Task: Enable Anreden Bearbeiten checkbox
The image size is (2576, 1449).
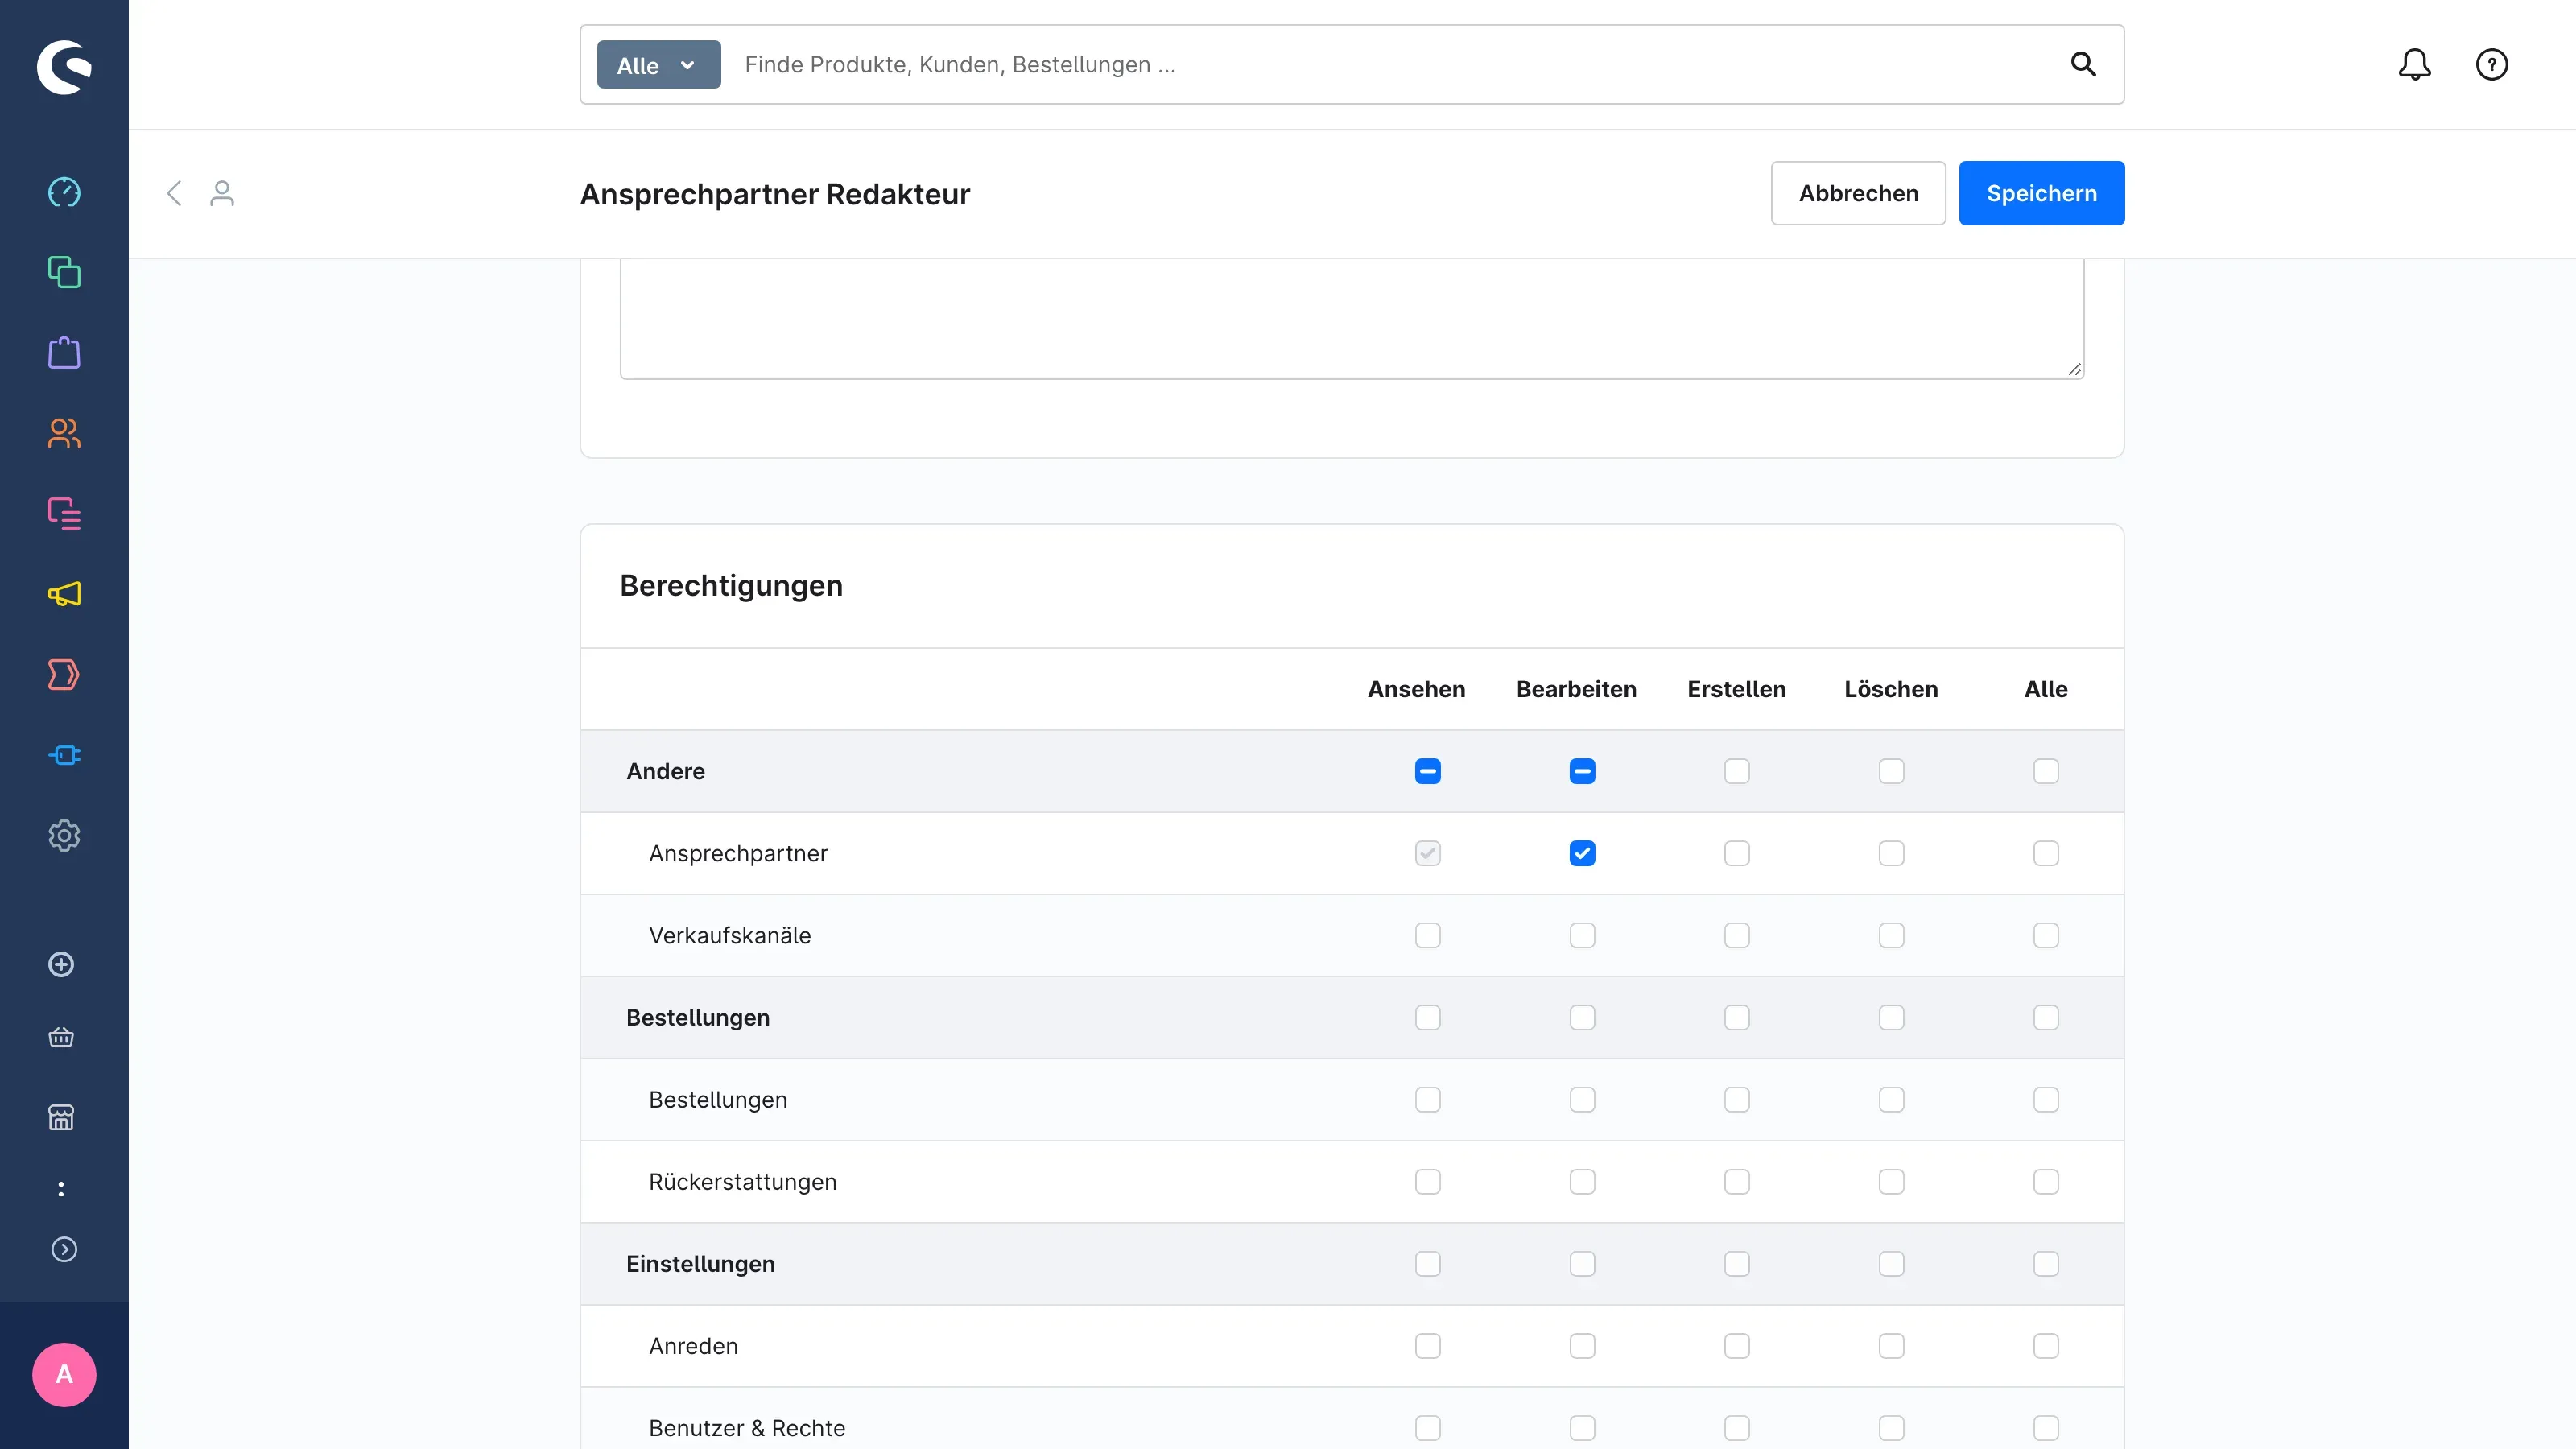Action: coord(1582,1346)
